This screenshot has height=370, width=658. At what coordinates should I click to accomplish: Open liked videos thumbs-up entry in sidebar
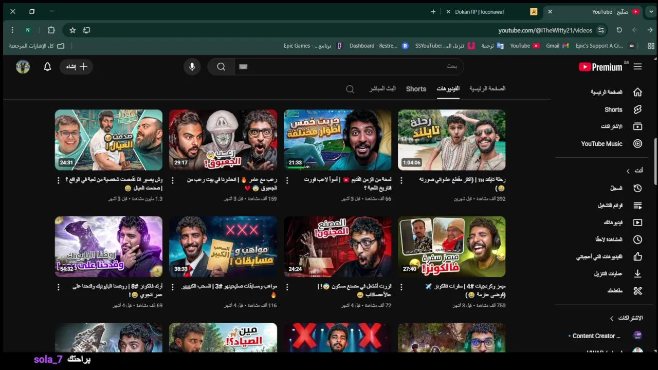pyautogui.click(x=637, y=256)
